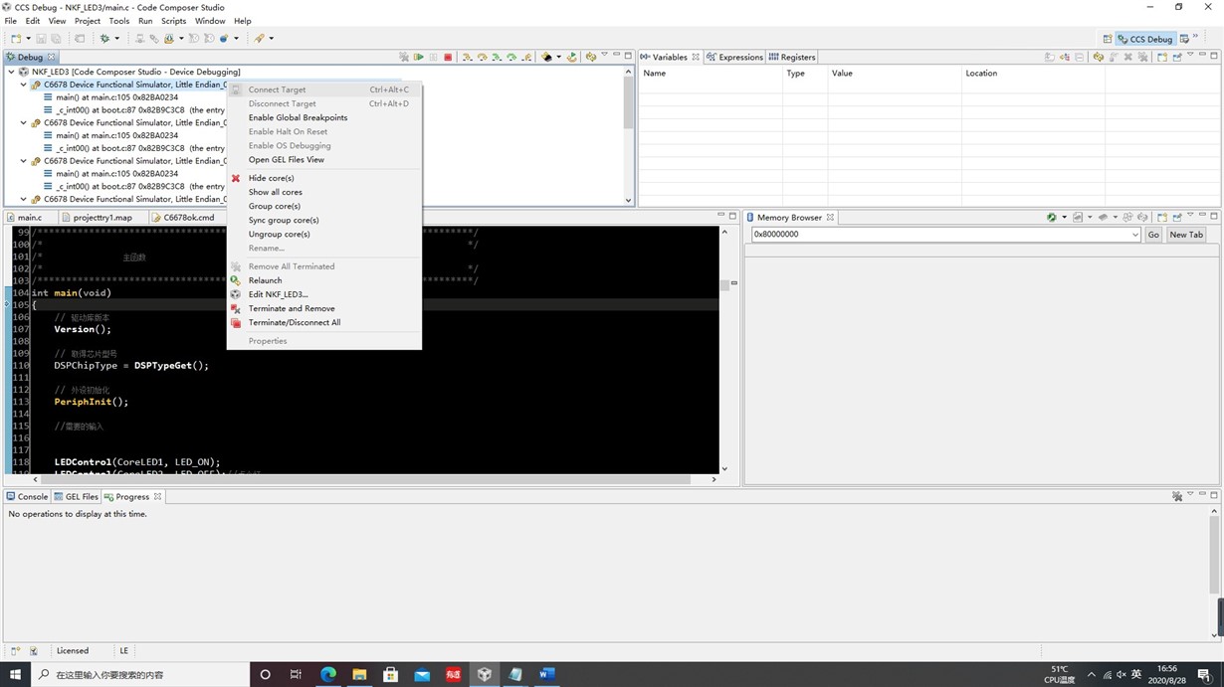Click the Step Into debug icon

click(x=467, y=57)
